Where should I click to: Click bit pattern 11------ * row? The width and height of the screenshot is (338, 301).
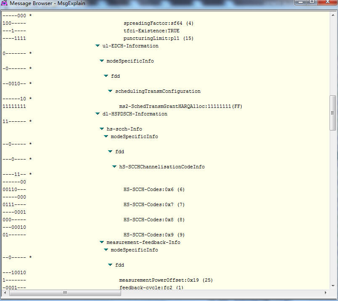click(x=17, y=121)
